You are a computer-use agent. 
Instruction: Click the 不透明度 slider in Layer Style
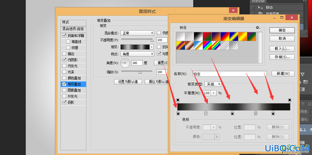(x=137, y=40)
